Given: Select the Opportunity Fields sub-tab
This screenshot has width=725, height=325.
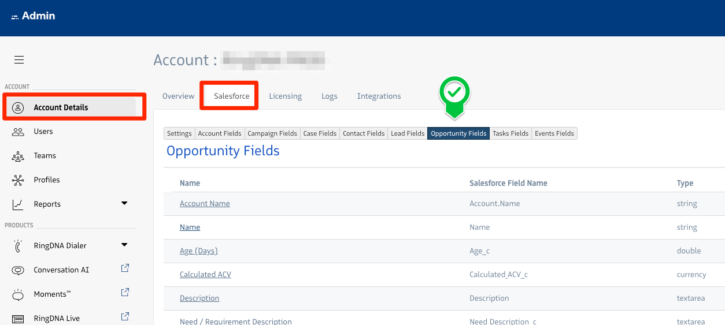Looking at the screenshot, I should click(x=458, y=133).
